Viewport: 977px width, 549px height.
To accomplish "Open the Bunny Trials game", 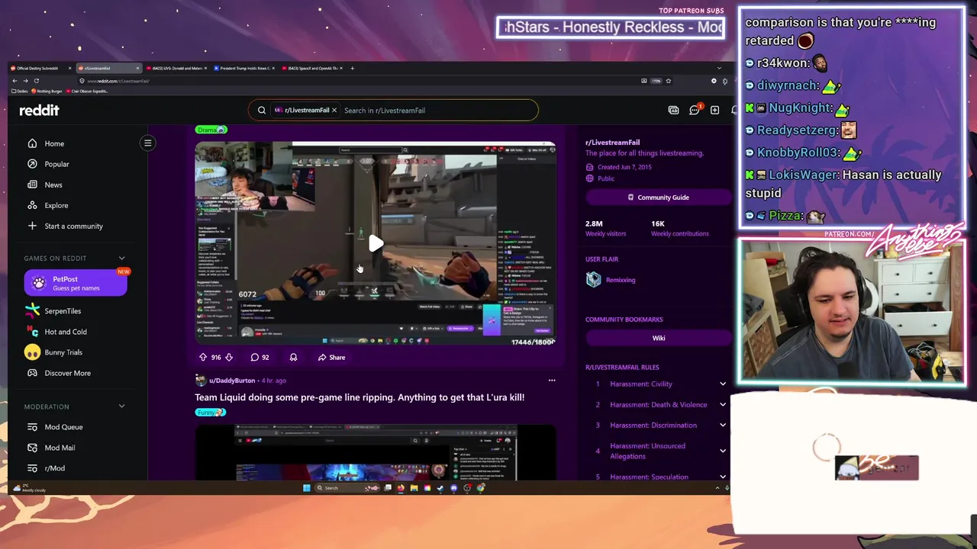I will [63, 352].
